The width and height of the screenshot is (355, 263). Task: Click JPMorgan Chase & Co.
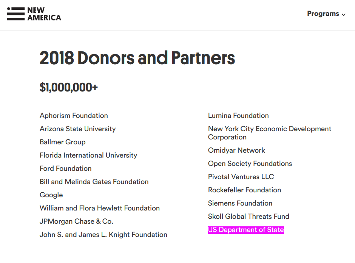[x=76, y=221]
